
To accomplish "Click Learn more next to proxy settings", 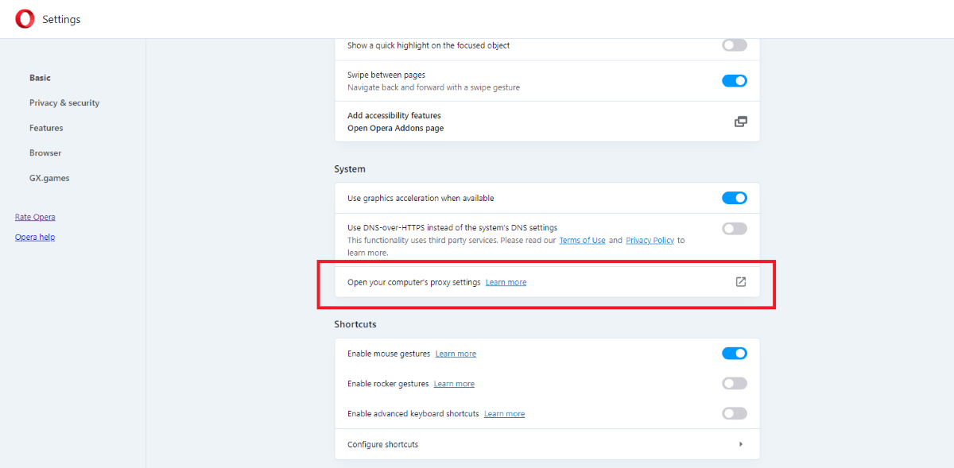I will click(x=506, y=282).
